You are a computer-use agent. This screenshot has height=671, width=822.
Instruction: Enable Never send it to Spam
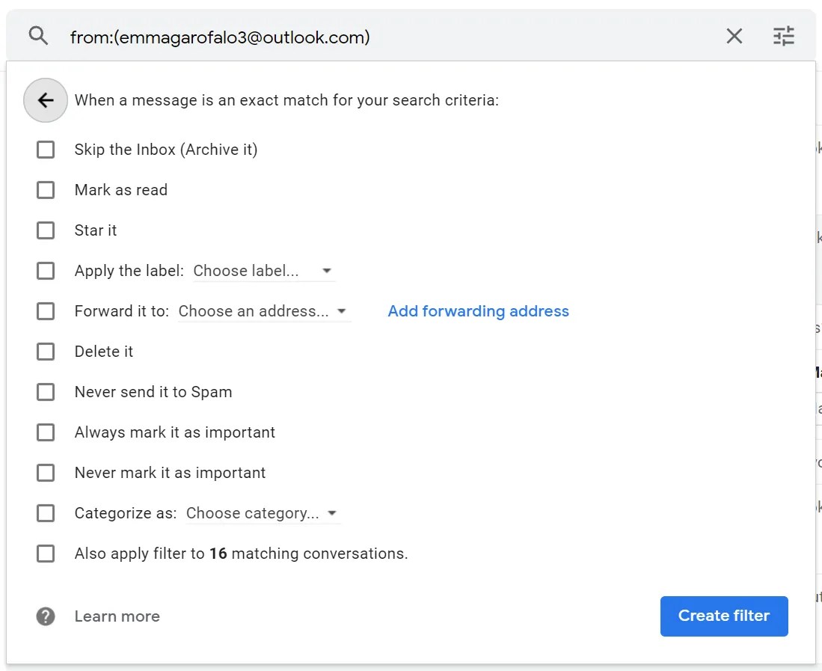pos(45,391)
